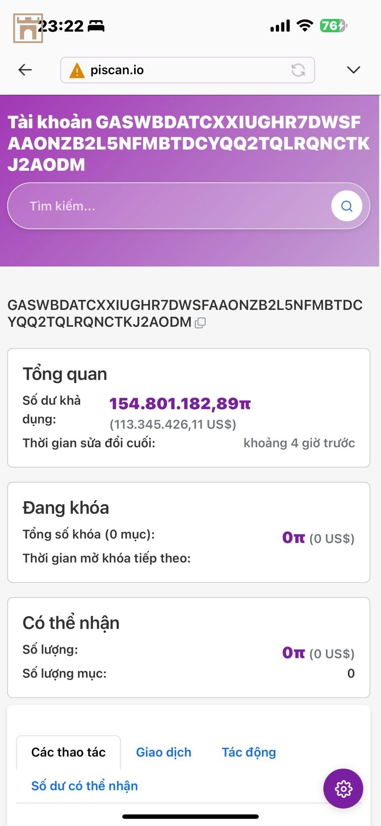Copy the account address with the copy icon

tap(200, 323)
